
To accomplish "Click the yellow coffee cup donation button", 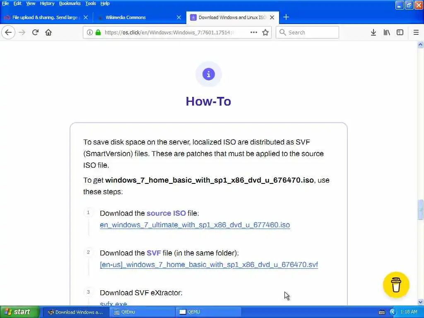I will [396, 285].
